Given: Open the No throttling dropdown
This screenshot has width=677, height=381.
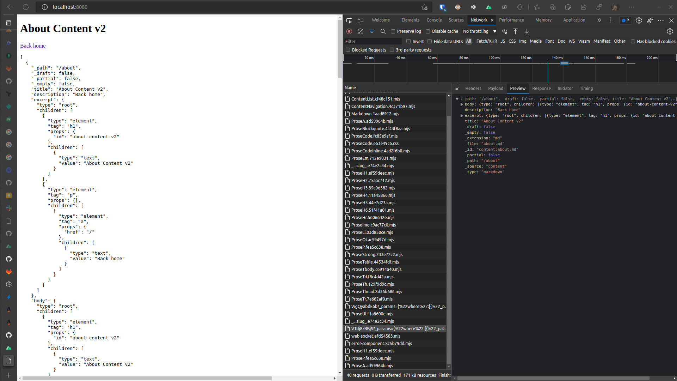Looking at the screenshot, I should click(x=479, y=31).
